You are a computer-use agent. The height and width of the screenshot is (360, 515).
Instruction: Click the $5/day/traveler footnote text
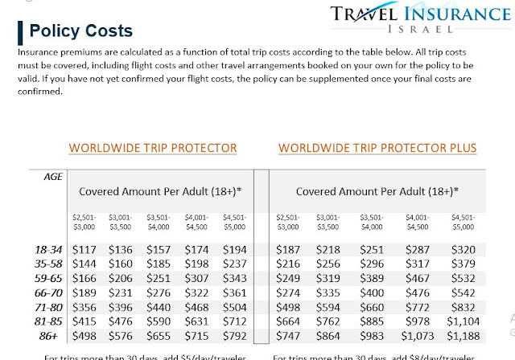tap(145, 357)
